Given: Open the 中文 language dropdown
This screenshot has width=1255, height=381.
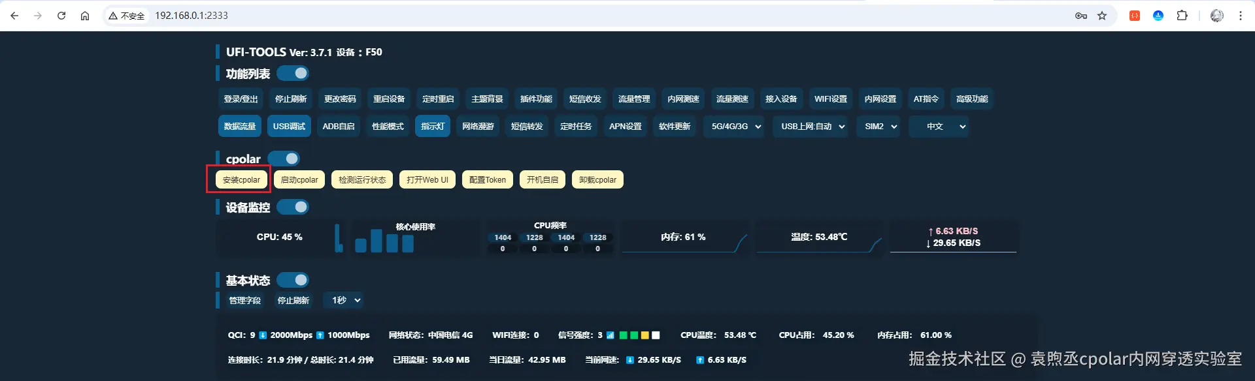Looking at the screenshot, I should click(939, 127).
